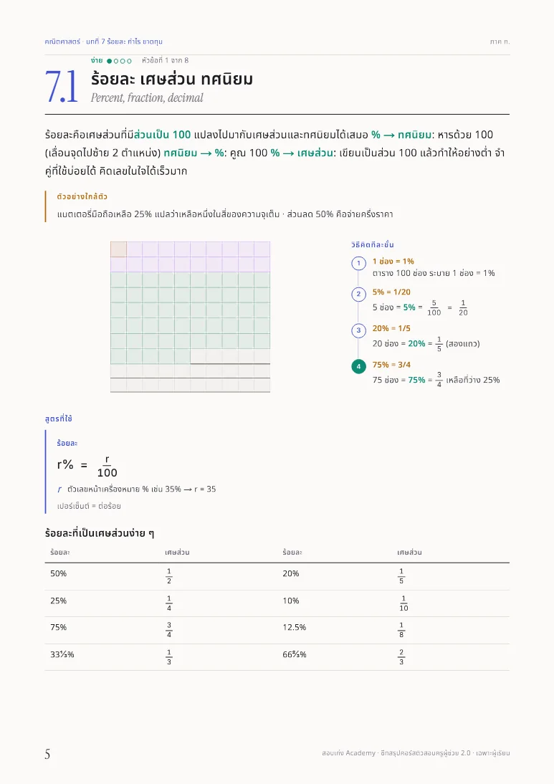Screen dimensions: 554x784
Task: Click the large 7.1 section number
Action: coord(62,87)
